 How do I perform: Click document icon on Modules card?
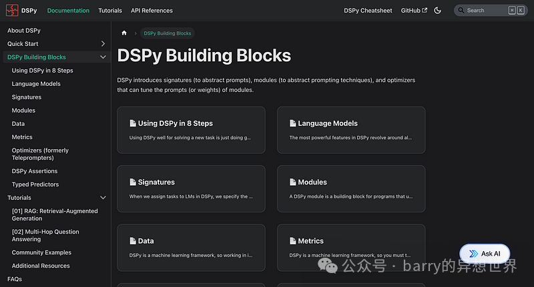coord(292,182)
